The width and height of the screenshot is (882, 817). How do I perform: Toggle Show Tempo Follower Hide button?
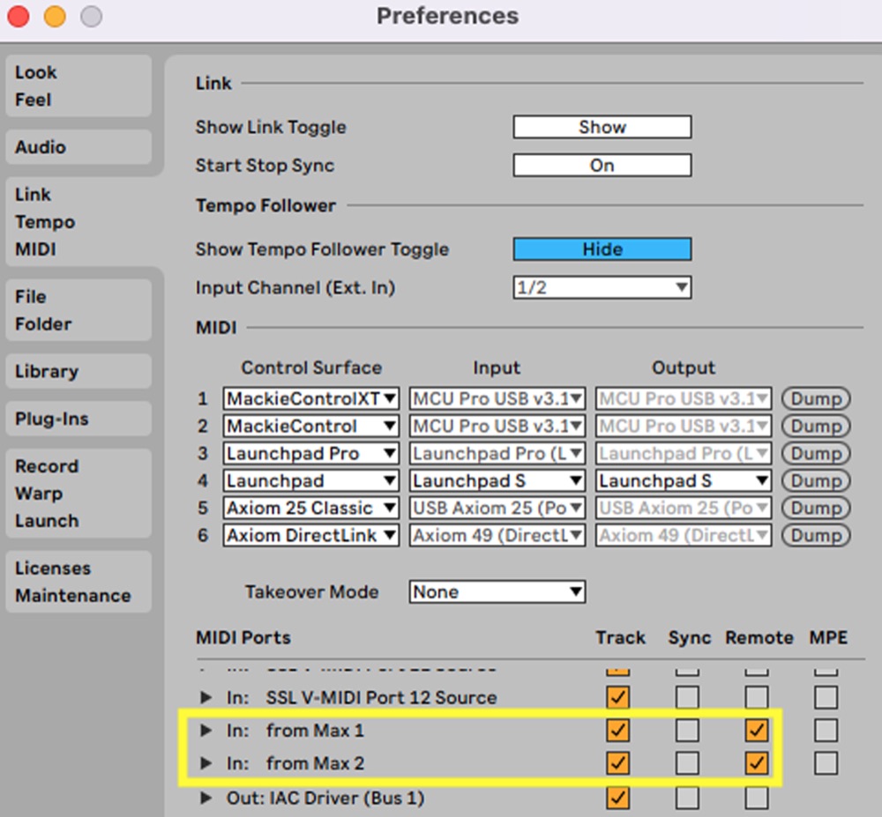[602, 249]
